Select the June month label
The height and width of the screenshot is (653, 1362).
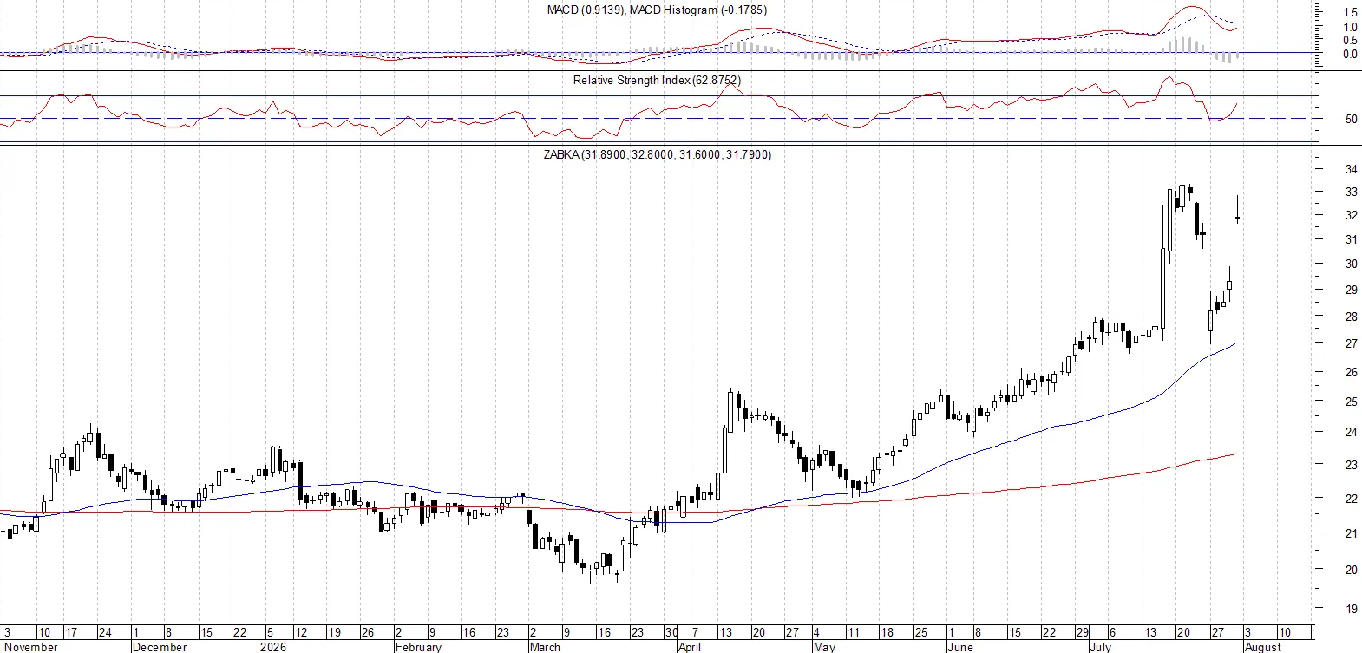960,647
